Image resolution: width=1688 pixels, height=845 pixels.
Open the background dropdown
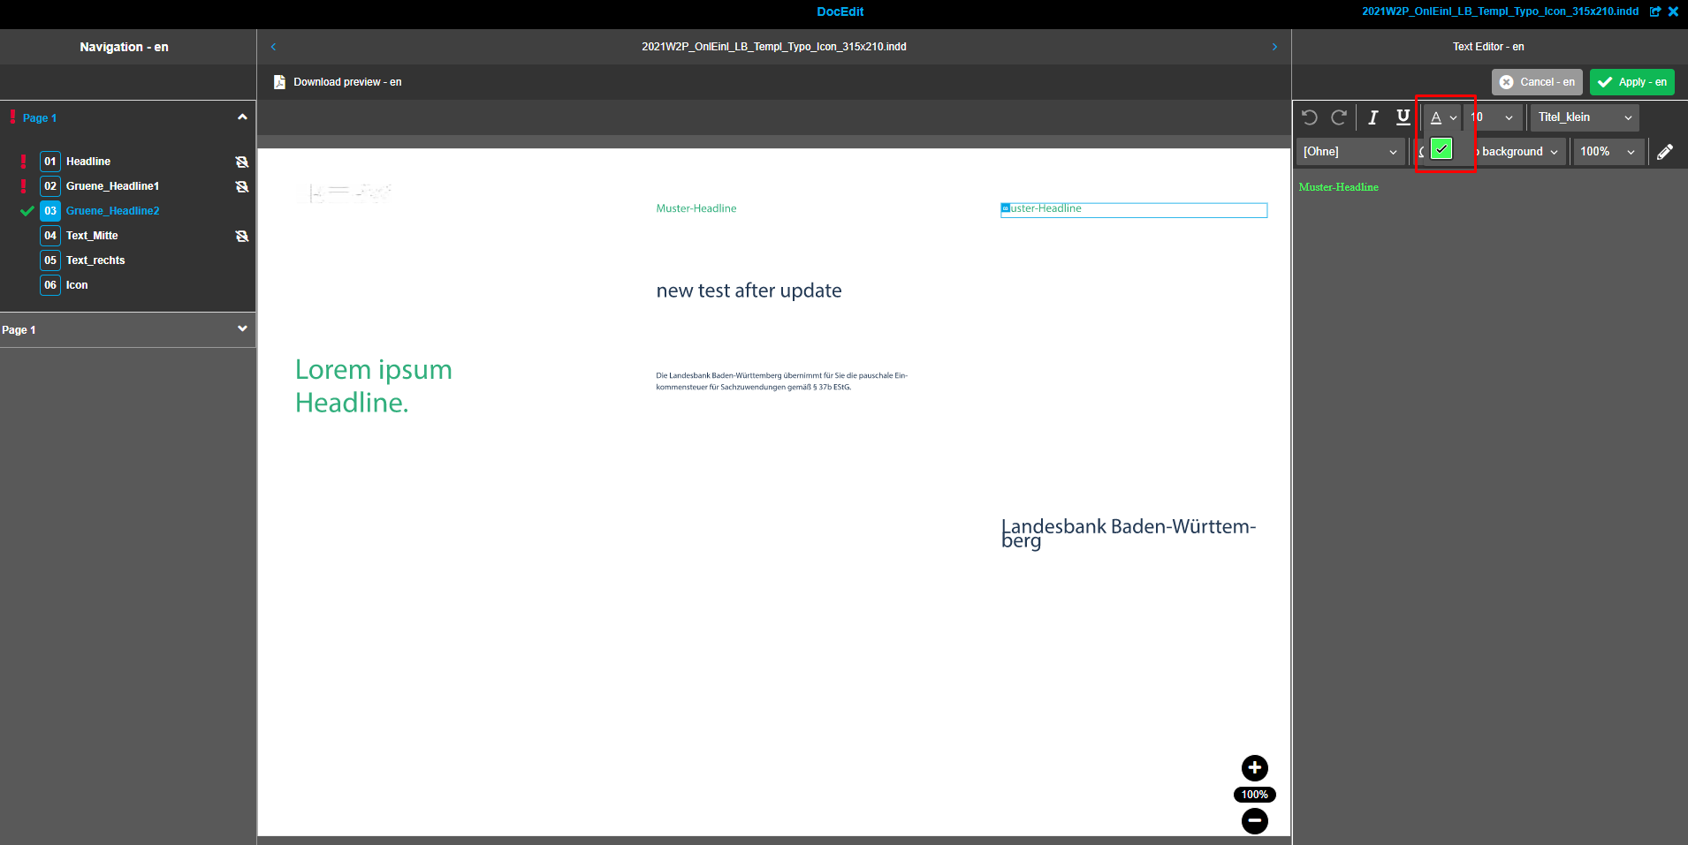pos(1519,152)
